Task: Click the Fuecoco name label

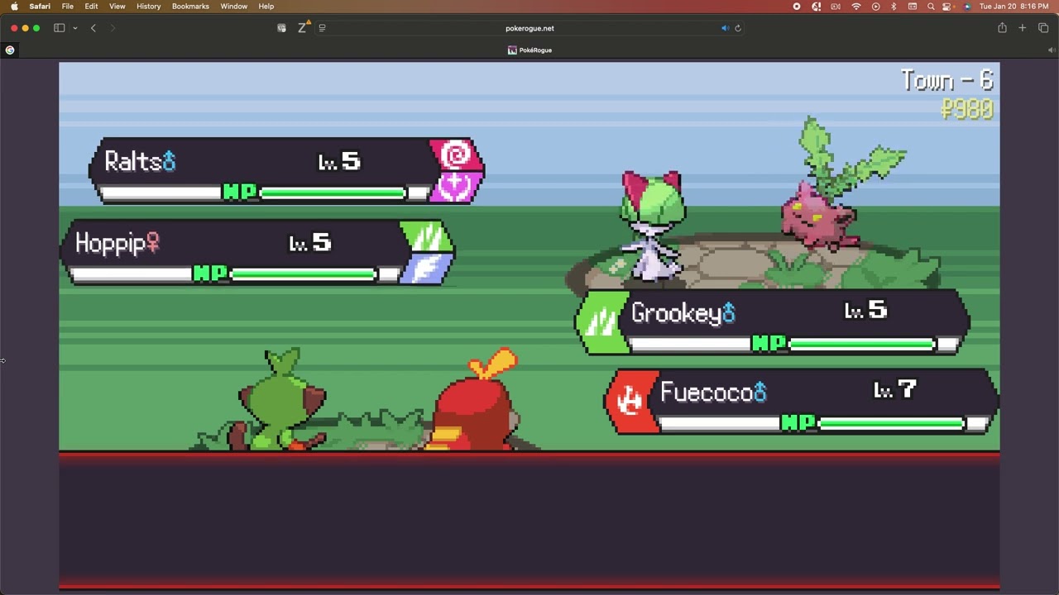Action: [706, 393]
